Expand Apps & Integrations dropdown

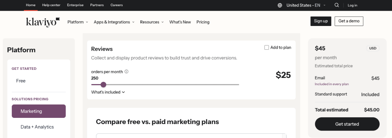click(114, 22)
